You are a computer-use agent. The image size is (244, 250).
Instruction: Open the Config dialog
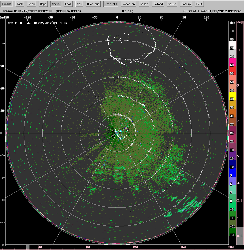(x=186, y=4)
